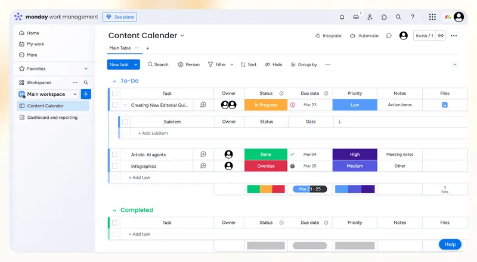Open the apps puzzle-piece icon
The image size is (477, 262).
click(x=384, y=17)
